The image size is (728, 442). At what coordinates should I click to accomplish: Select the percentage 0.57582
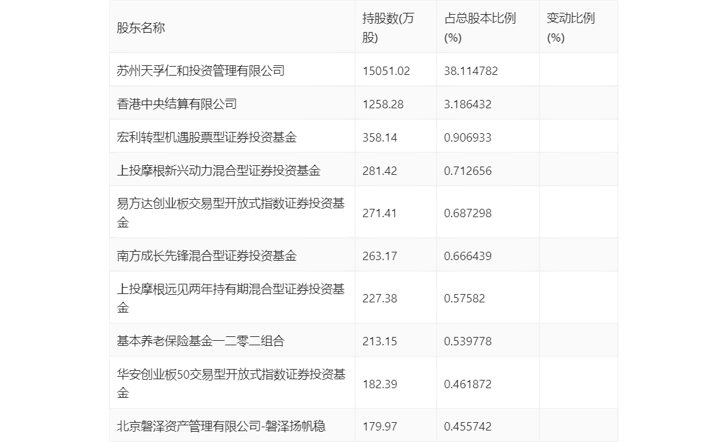click(x=464, y=299)
